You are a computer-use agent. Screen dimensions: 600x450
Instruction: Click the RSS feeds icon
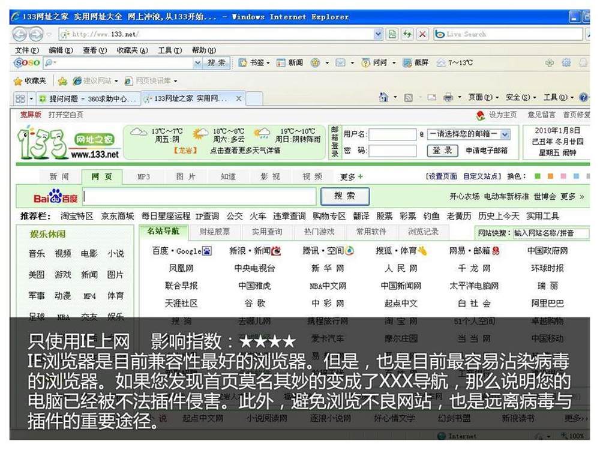[x=408, y=98]
